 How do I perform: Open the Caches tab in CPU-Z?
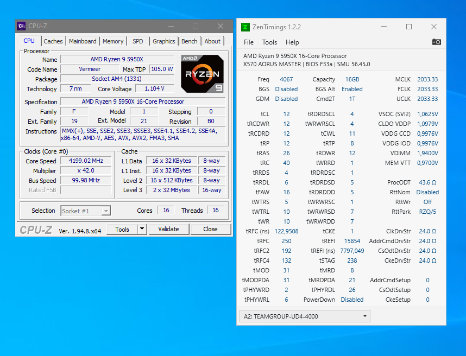pos(53,41)
